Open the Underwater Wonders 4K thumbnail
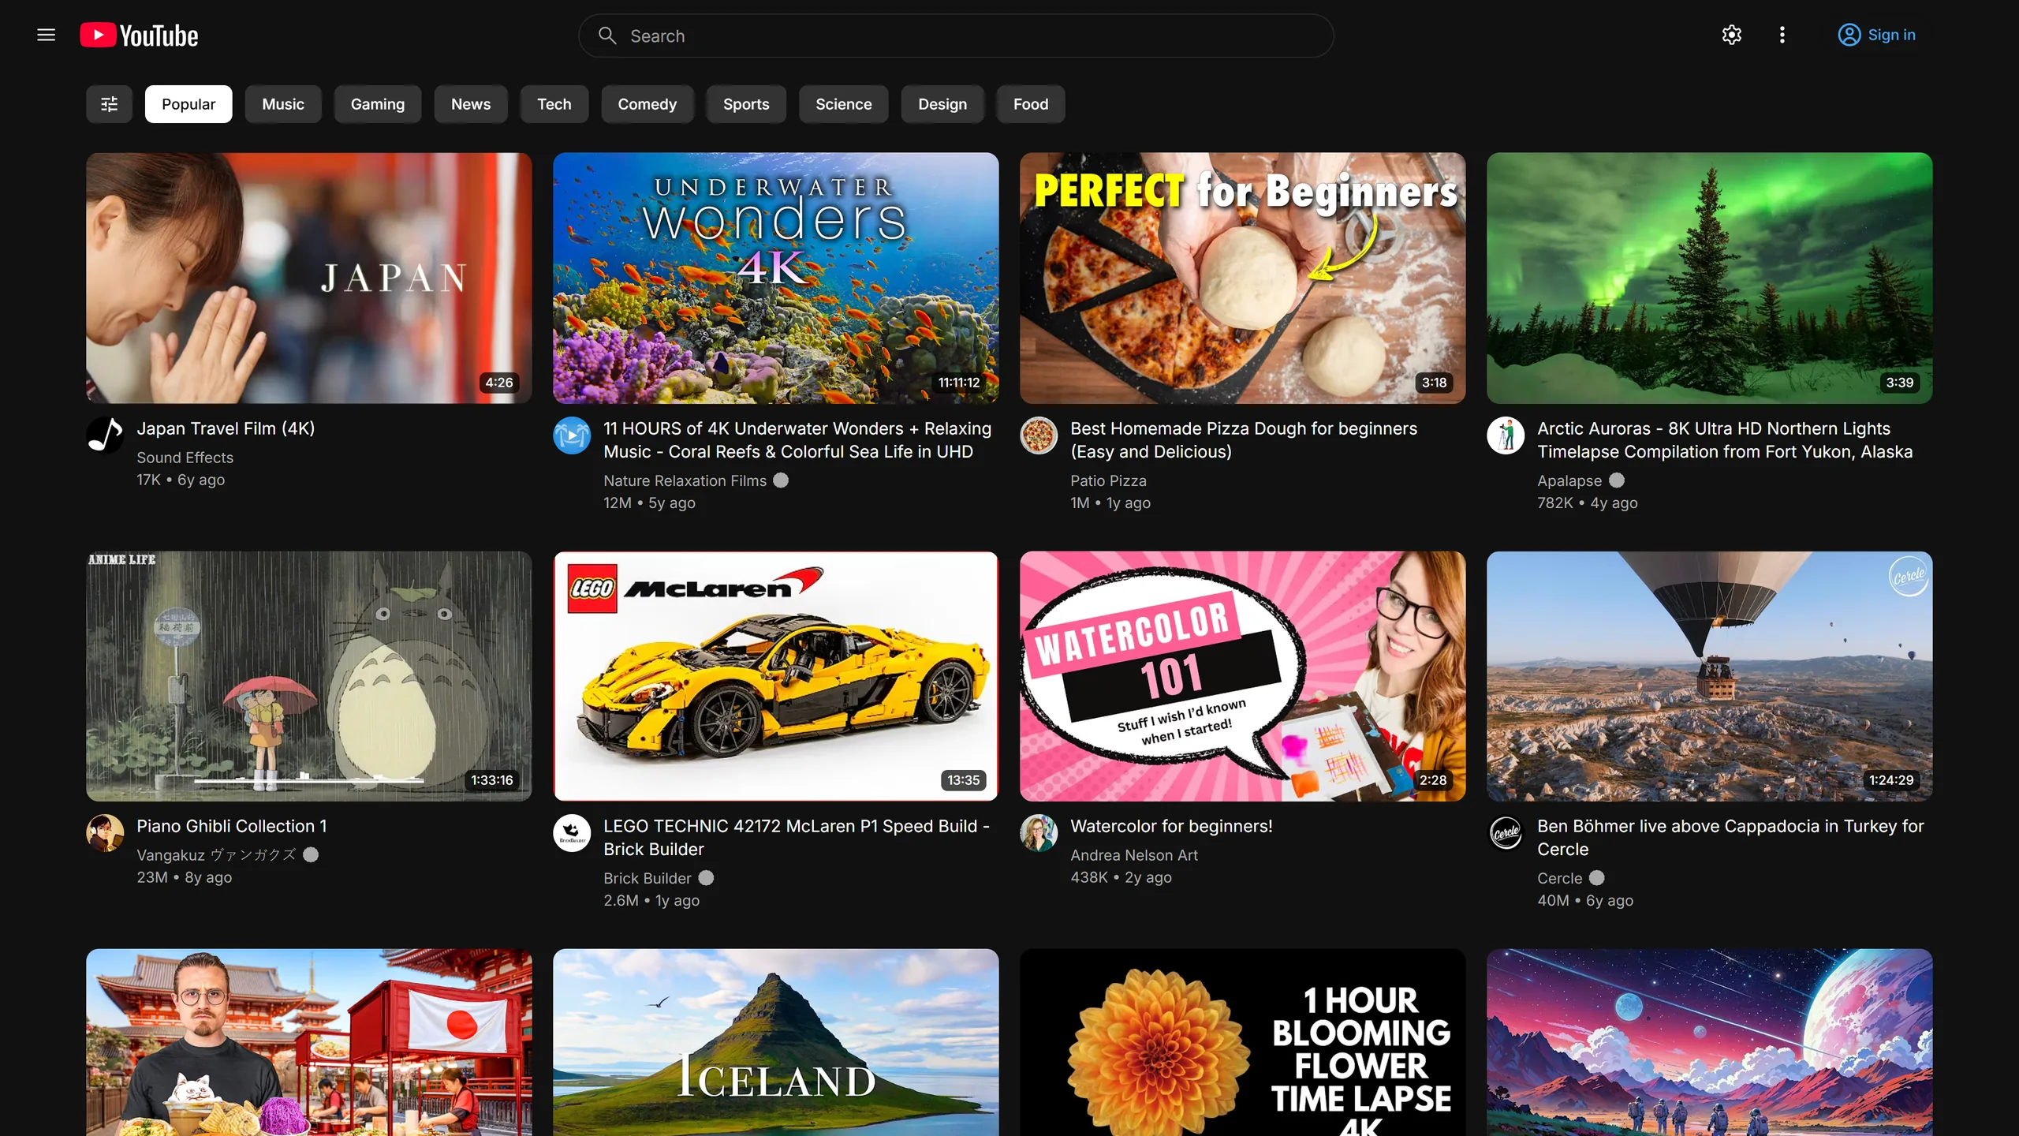The image size is (2019, 1136). pyautogui.click(x=776, y=278)
